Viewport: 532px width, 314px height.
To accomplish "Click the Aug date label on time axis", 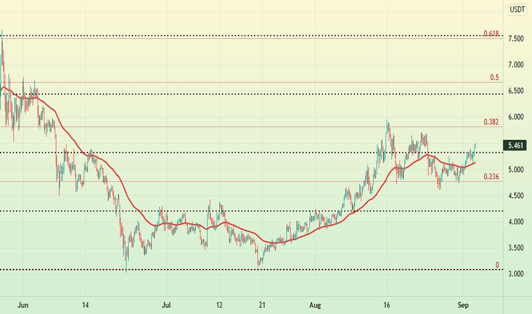I will [315, 305].
